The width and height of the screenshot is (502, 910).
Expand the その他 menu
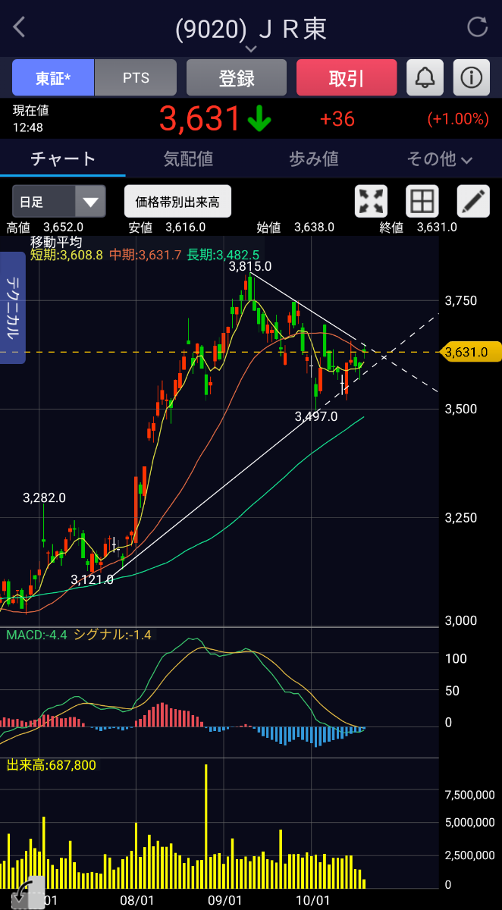coord(439,159)
